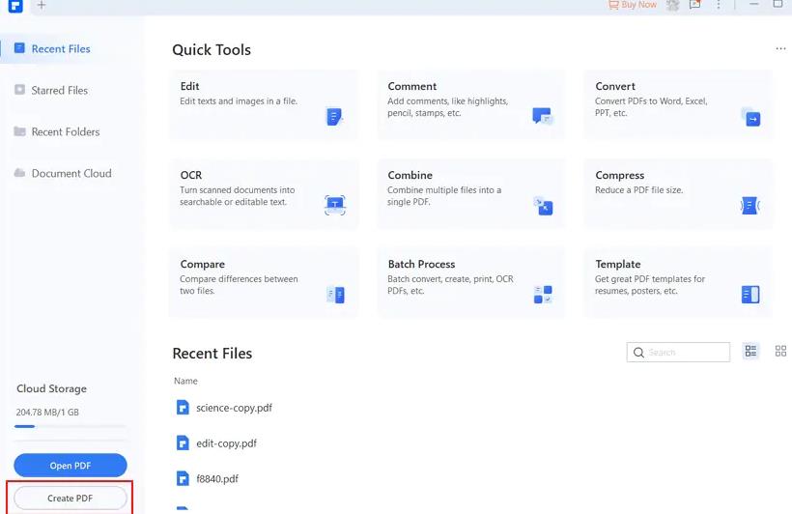Switch Recent Files to grid view

[780, 352]
